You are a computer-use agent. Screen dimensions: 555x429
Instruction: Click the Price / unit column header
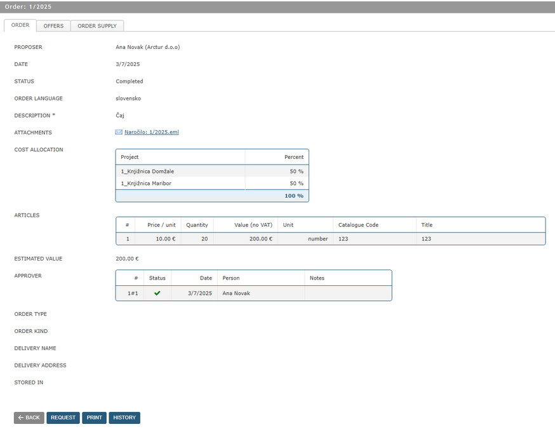click(161, 225)
